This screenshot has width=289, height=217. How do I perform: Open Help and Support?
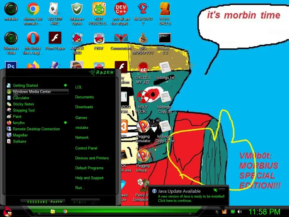[x=89, y=178]
